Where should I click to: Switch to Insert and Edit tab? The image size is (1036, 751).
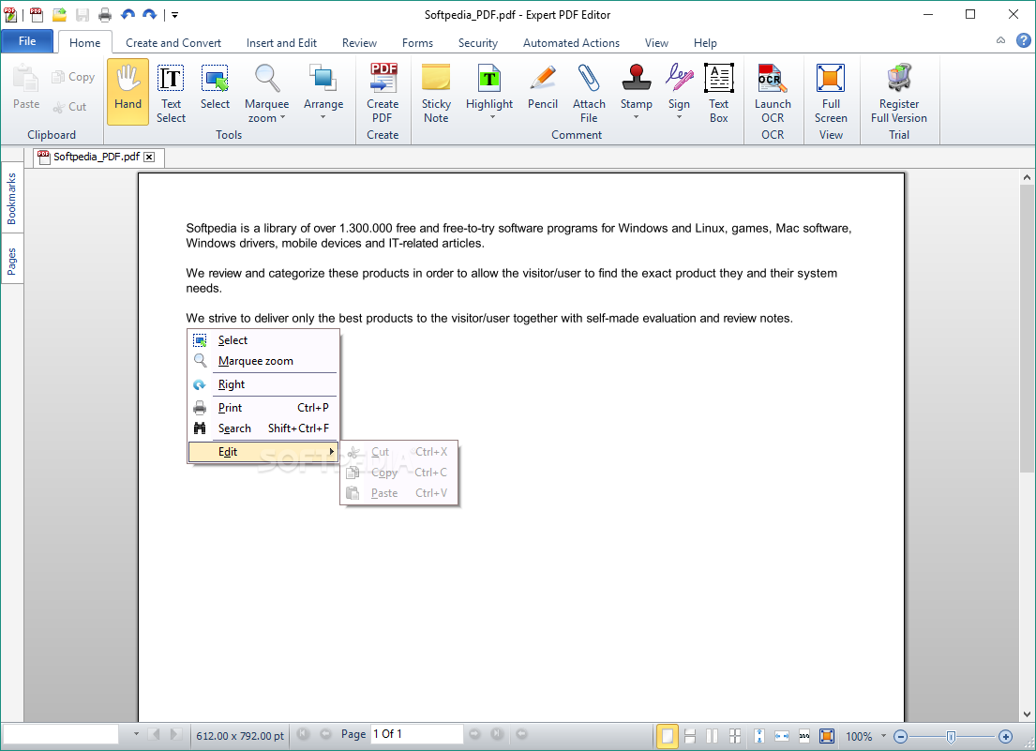281,43
